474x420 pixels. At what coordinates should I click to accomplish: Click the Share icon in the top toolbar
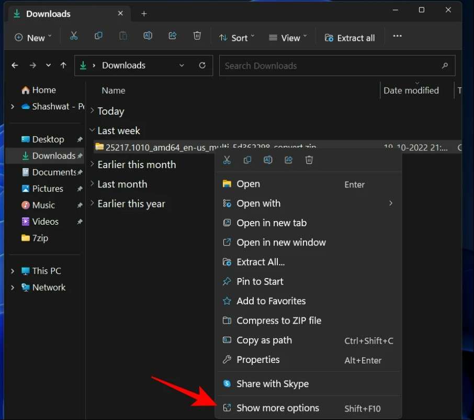(172, 36)
